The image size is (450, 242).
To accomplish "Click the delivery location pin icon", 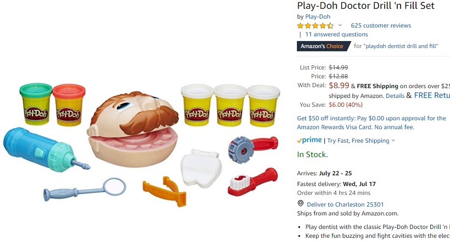I will coord(301,204).
